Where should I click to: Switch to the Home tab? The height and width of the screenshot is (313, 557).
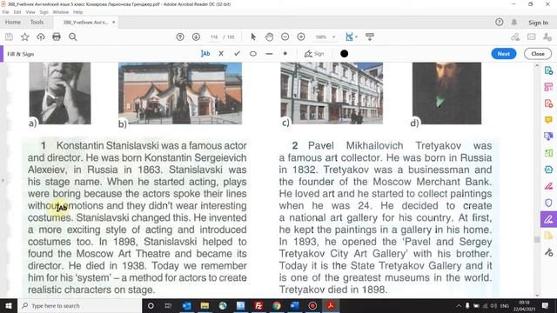click(x=13, y=22)
